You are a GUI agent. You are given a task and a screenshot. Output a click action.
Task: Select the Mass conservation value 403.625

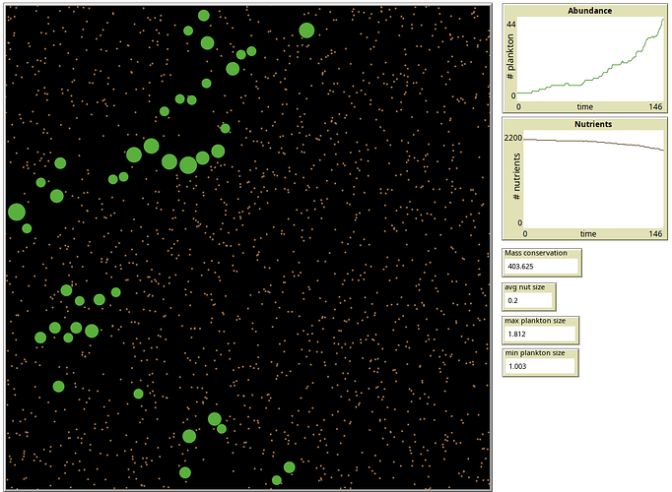pos(520,266)
